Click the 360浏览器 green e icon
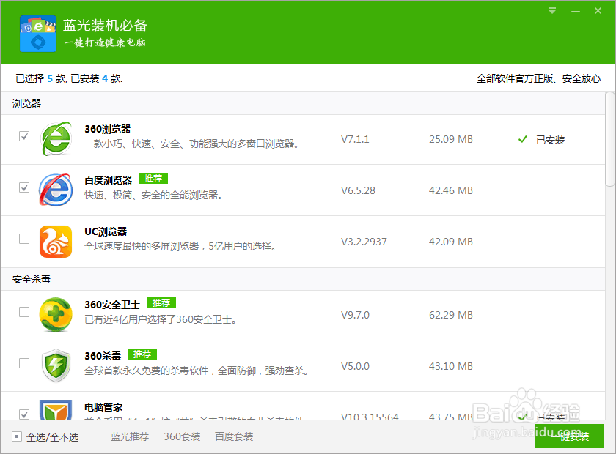The height and width of the screenshot is (454, 616). click(56, 139)
